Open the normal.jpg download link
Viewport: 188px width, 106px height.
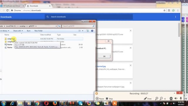[x=101, y=66]
